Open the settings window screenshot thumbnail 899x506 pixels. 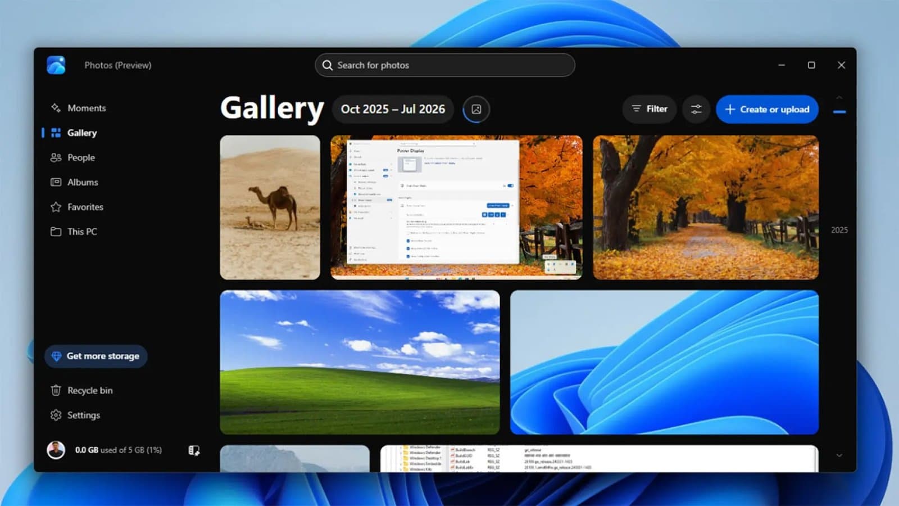pyautogui.click(x=456, y=207)
